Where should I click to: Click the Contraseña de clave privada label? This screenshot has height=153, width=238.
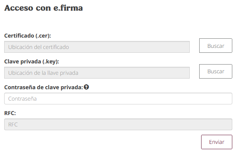(x=44, y=87)
